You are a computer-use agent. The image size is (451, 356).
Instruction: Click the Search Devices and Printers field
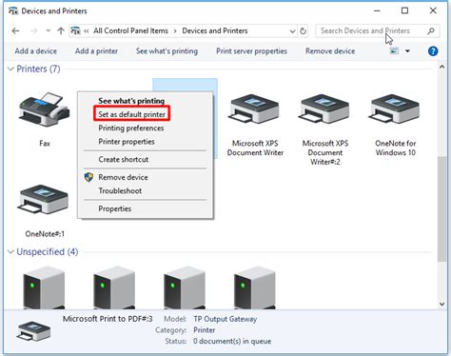[x=378, y=30]
